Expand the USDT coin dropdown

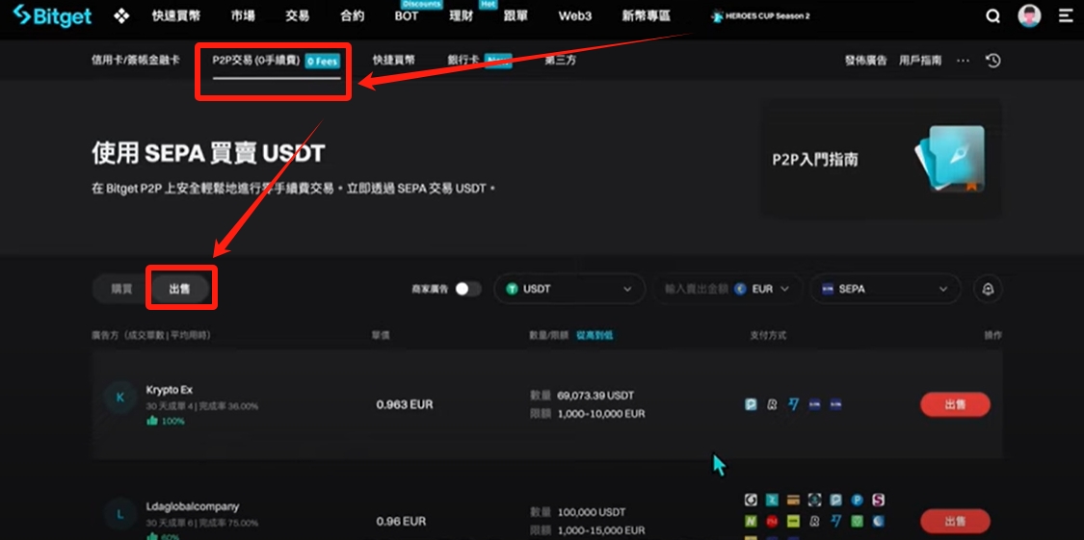(x=568, y=290)
